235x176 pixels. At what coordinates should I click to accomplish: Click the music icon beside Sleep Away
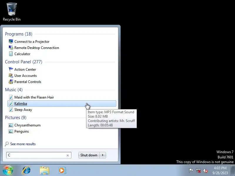pos(11,109)
